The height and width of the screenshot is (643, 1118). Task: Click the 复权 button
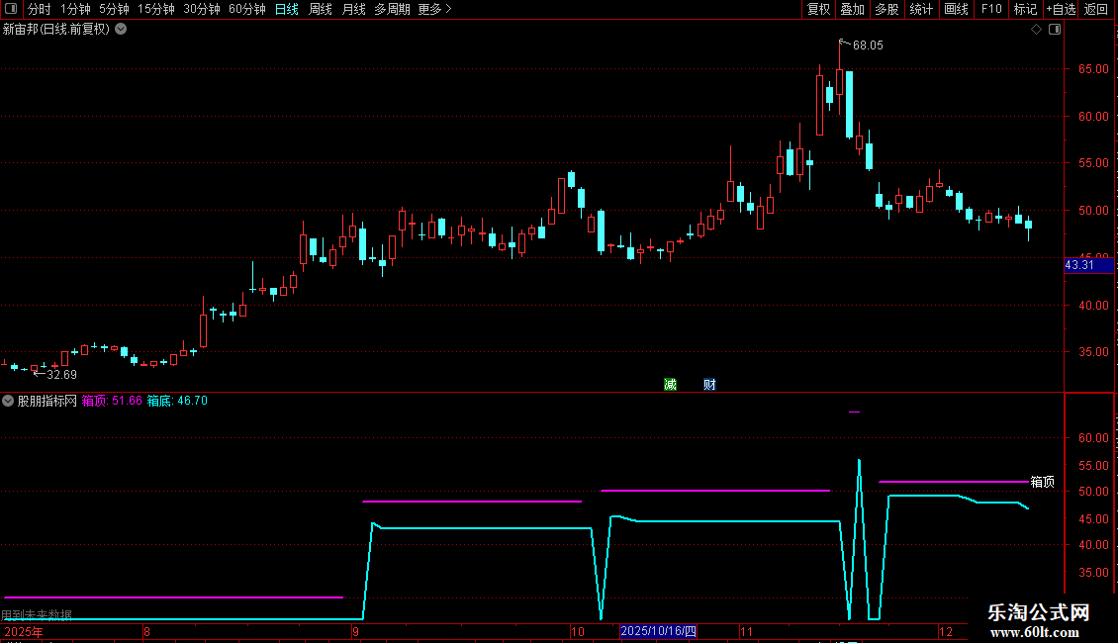click(x=818, y=9)
